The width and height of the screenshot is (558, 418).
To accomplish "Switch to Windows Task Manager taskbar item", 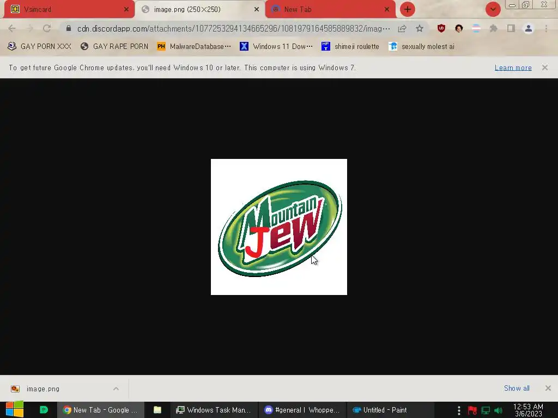I will point(214,410).
